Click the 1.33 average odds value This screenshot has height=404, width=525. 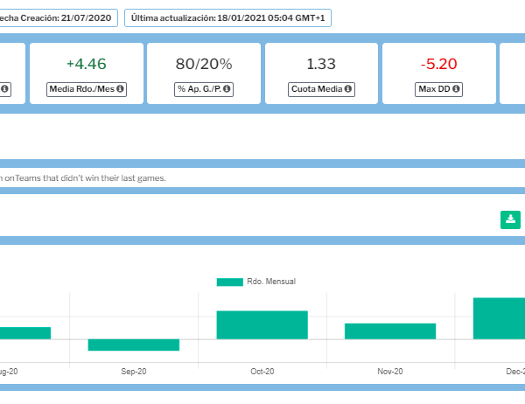(x=321, y=64)
